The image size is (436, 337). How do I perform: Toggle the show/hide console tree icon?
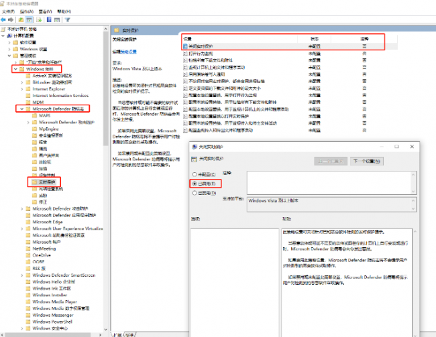[30, 19]
